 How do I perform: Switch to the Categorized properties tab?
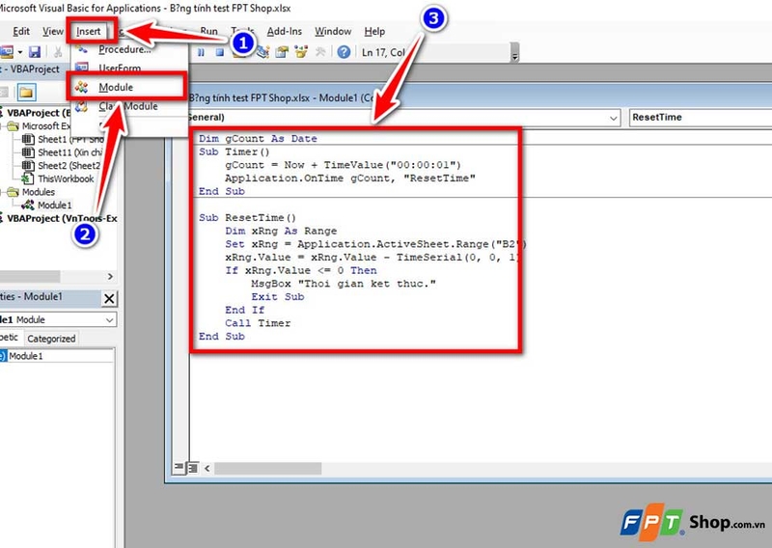51,339
